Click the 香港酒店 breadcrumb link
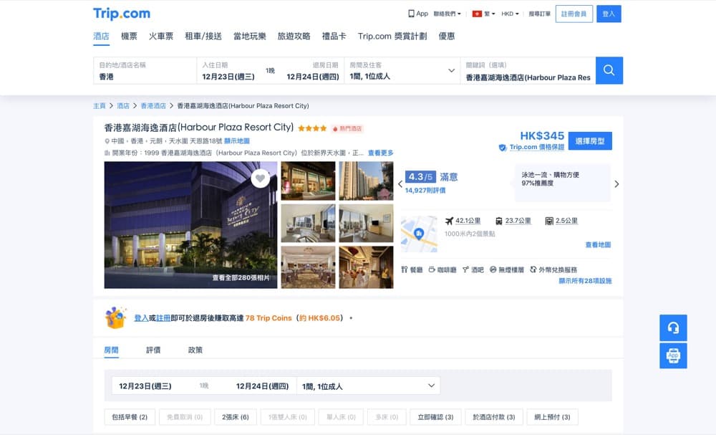 click(153, 106)
